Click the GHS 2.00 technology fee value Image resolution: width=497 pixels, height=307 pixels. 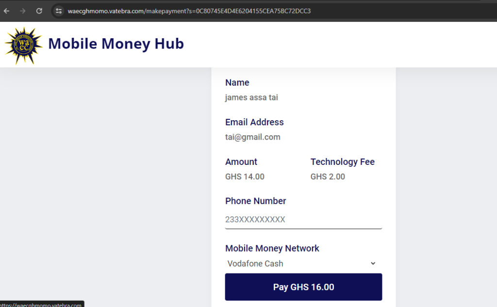point(328,177)
